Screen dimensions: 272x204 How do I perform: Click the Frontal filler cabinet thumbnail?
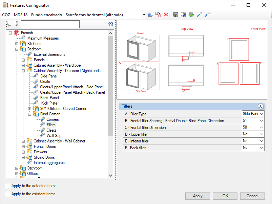141,48
